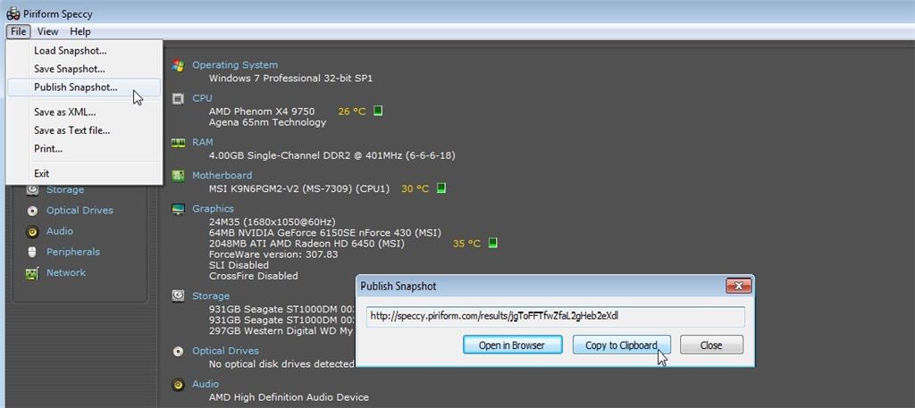Open Optical Drives section in sidebar
Screen dimensions: 915x408
pos(80,211)
